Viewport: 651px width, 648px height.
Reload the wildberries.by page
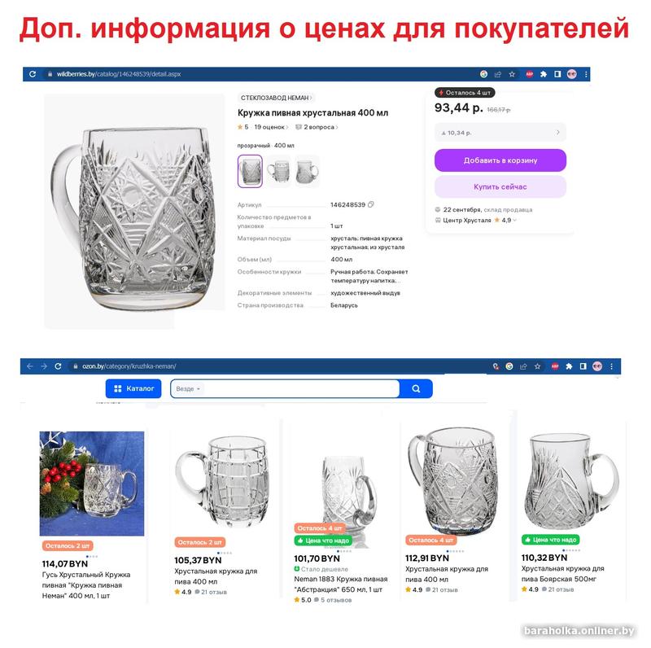[x=33, y=74]
